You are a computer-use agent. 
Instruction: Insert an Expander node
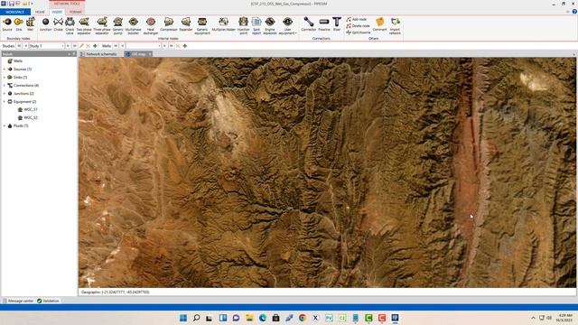pyautogui.click(x=186, y=24)
